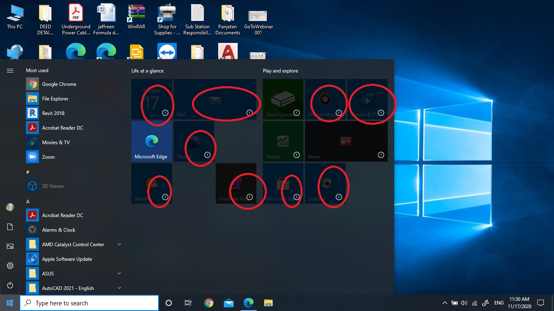
Task: Launch Solitaire from its tile
Action: (325, 183)
